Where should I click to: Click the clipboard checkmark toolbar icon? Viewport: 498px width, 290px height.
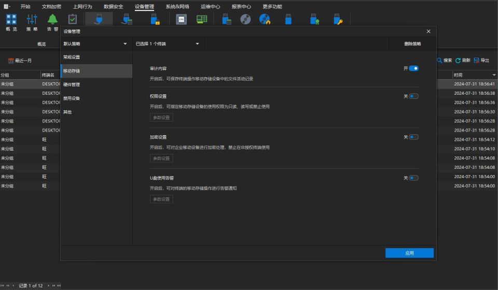[73, 19]
